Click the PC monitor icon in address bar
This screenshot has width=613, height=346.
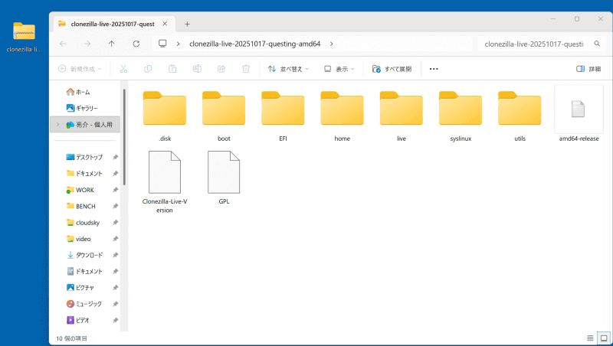click(x=162, y=44)
